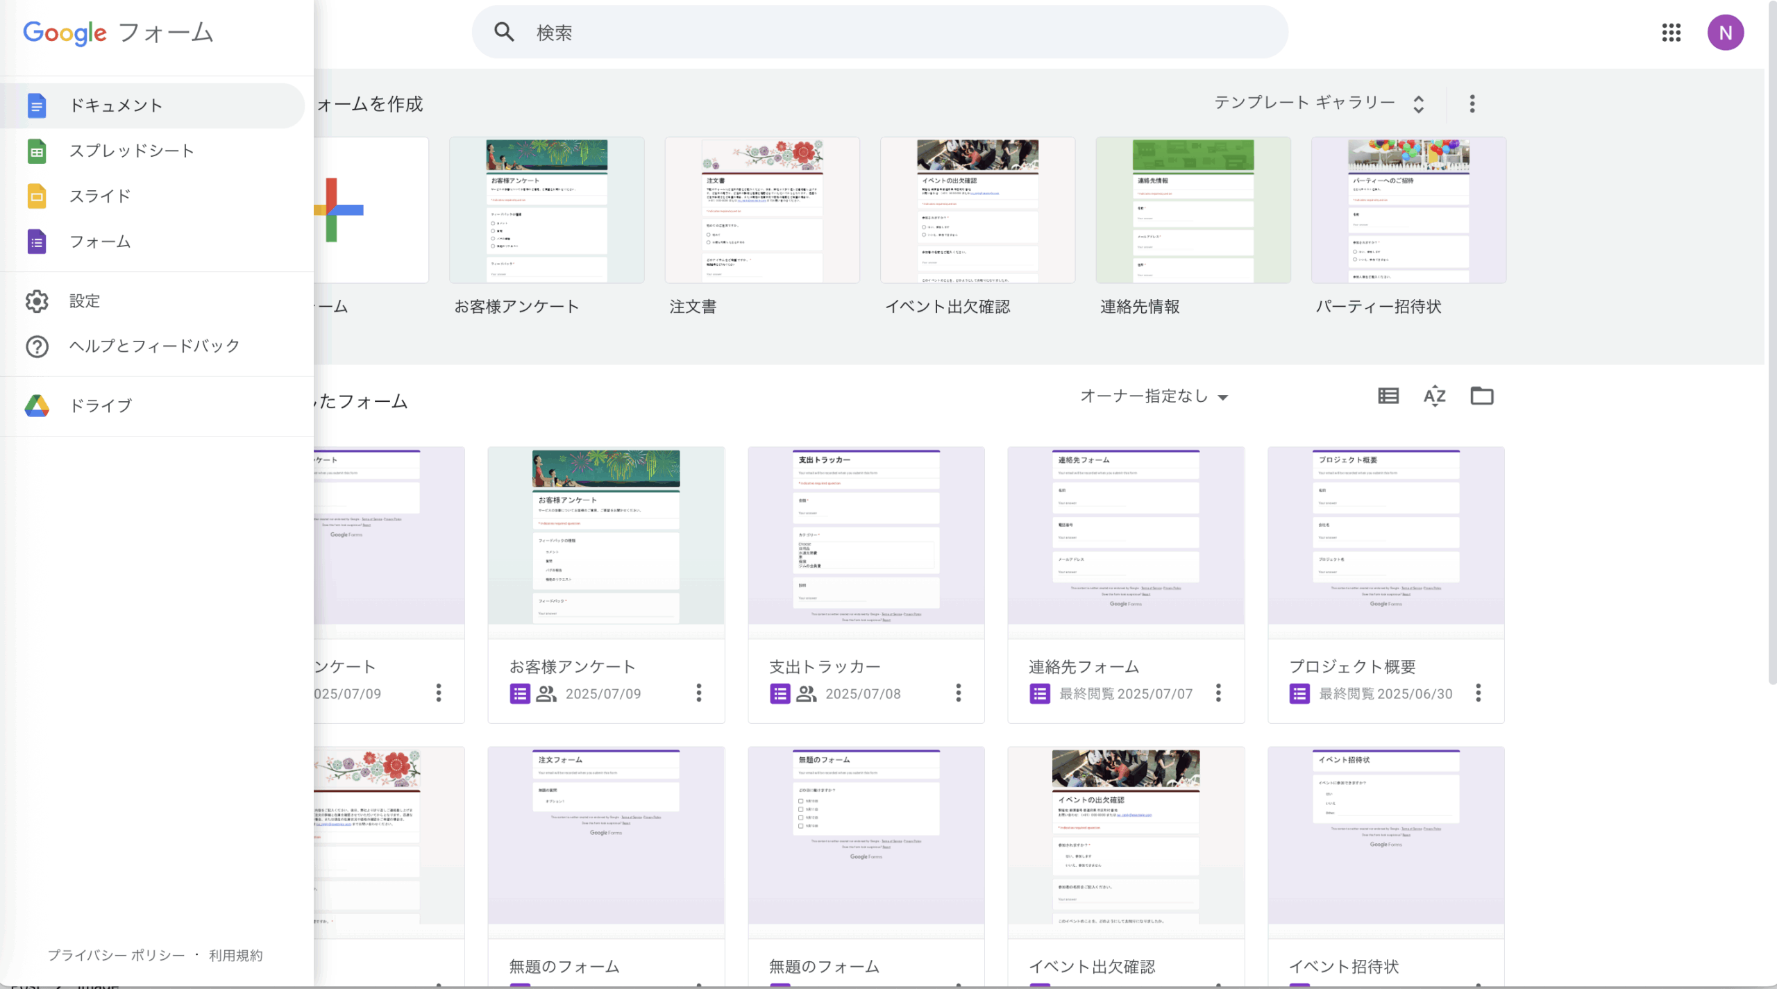Screen dimensions: 1777x989
Task: Open Spreadsheets in the side menu
Action: pos(152,151)
